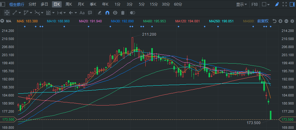Select the 30分 interval

tap(166, 4)
